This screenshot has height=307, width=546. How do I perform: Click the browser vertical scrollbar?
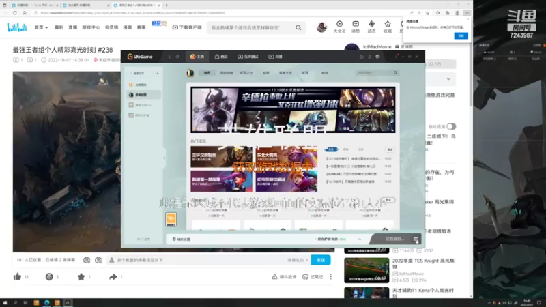pyautogui.click(x=471, y=63)
